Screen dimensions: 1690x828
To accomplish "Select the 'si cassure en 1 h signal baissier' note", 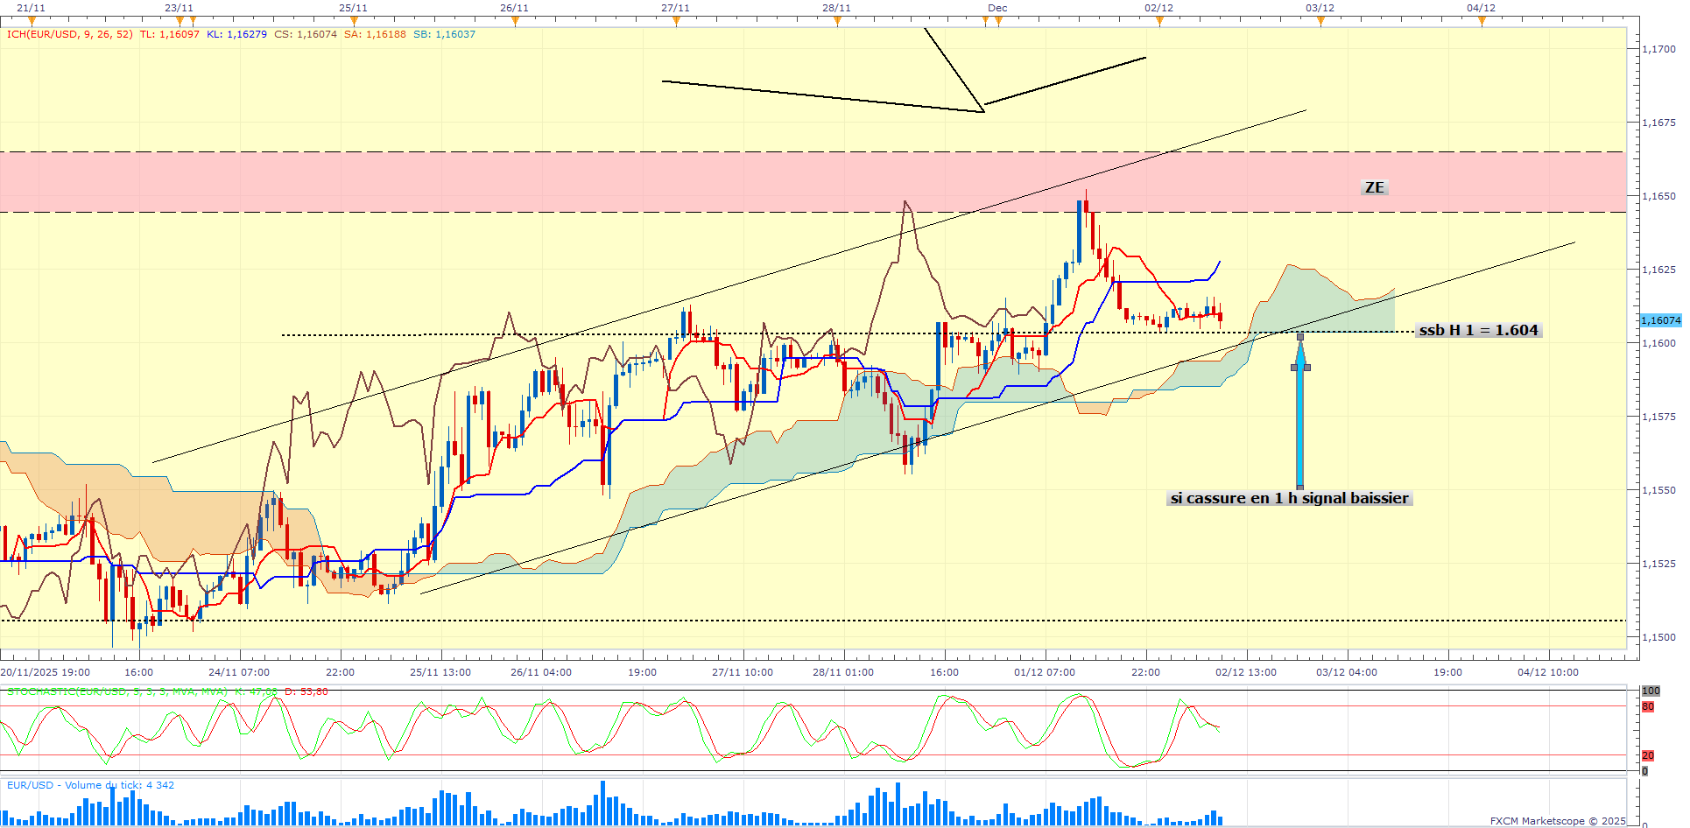I will pos(1290,498).
